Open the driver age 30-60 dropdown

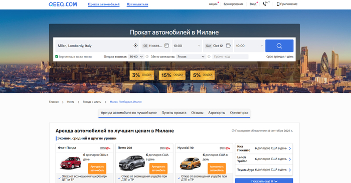click(x=136, y=56)
